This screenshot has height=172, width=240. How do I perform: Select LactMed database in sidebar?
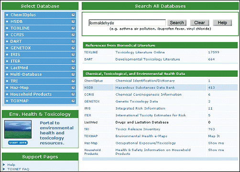[19, 68]
